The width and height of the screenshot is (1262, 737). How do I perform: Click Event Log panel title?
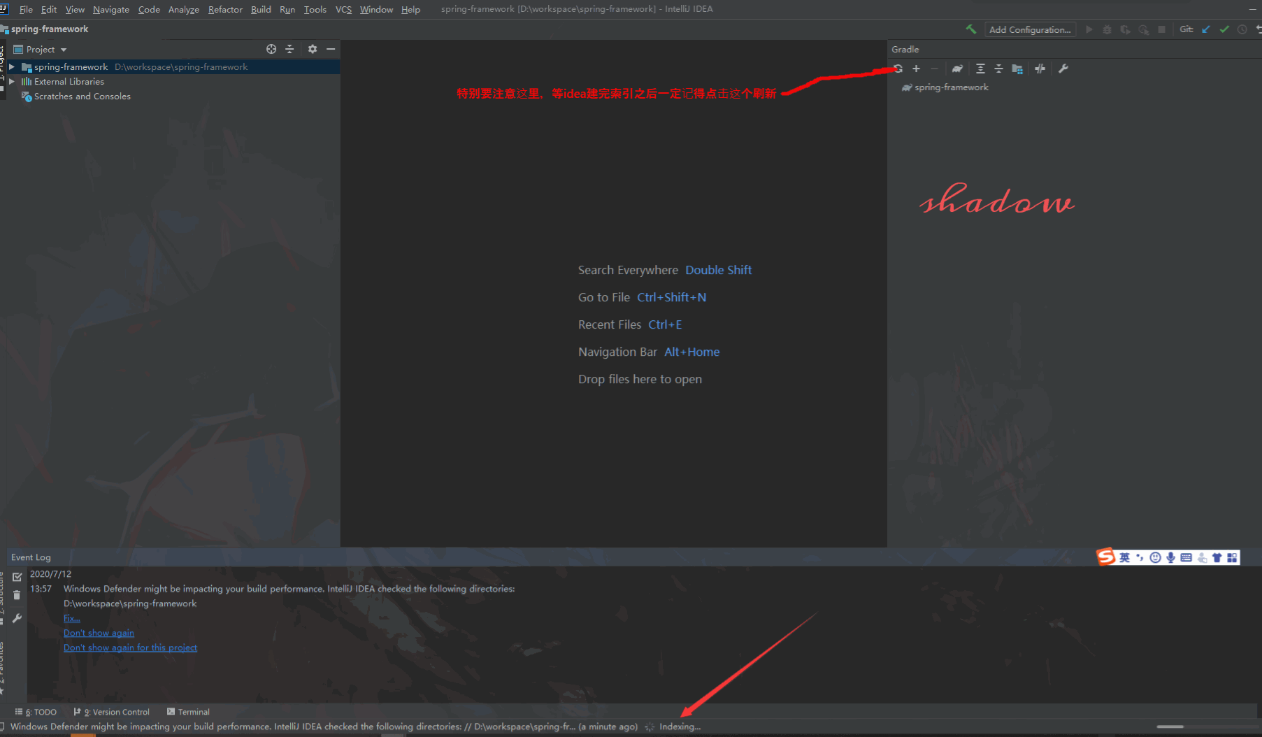pyautogui.click(x=31, y=557)
